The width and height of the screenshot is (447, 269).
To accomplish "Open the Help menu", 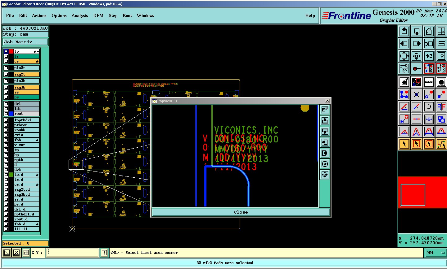I will click(x=310, y=15).
